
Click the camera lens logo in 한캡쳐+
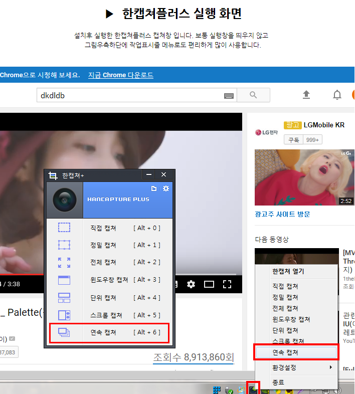click(x=65, y=200)
